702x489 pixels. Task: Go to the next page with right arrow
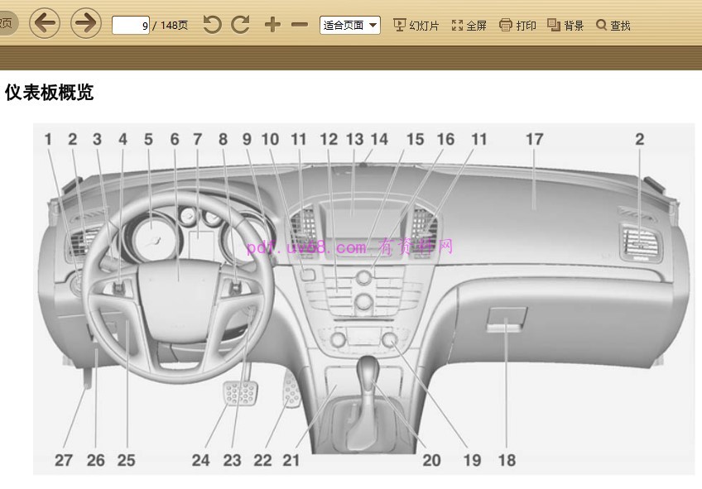(x=85, y=23)
